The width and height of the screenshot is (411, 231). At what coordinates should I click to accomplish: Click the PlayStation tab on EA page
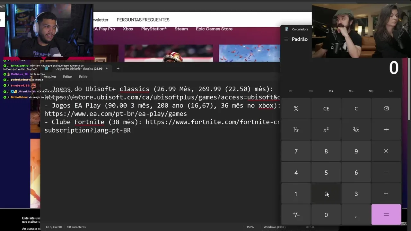(x=154, y=29)
